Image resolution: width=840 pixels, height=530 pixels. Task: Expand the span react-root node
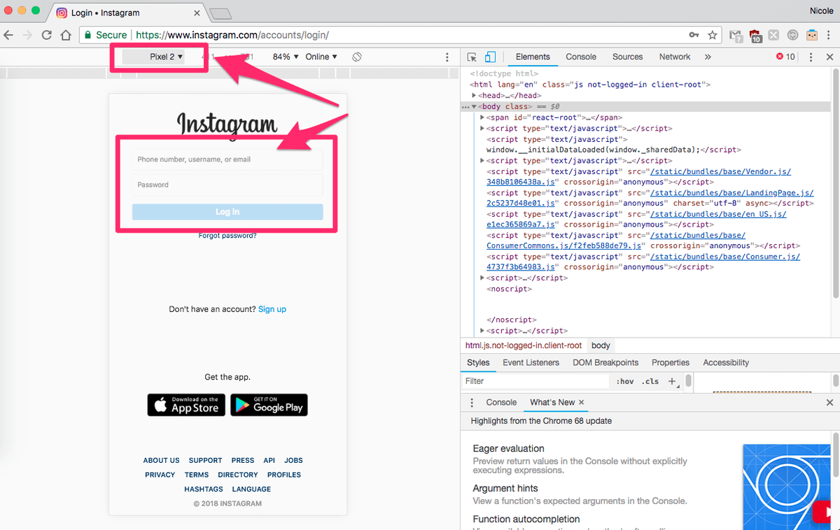(x=482, y=117)
